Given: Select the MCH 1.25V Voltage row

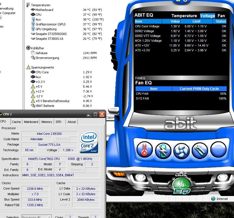Looking at the screenshot, I should click(x=180, y=41).
